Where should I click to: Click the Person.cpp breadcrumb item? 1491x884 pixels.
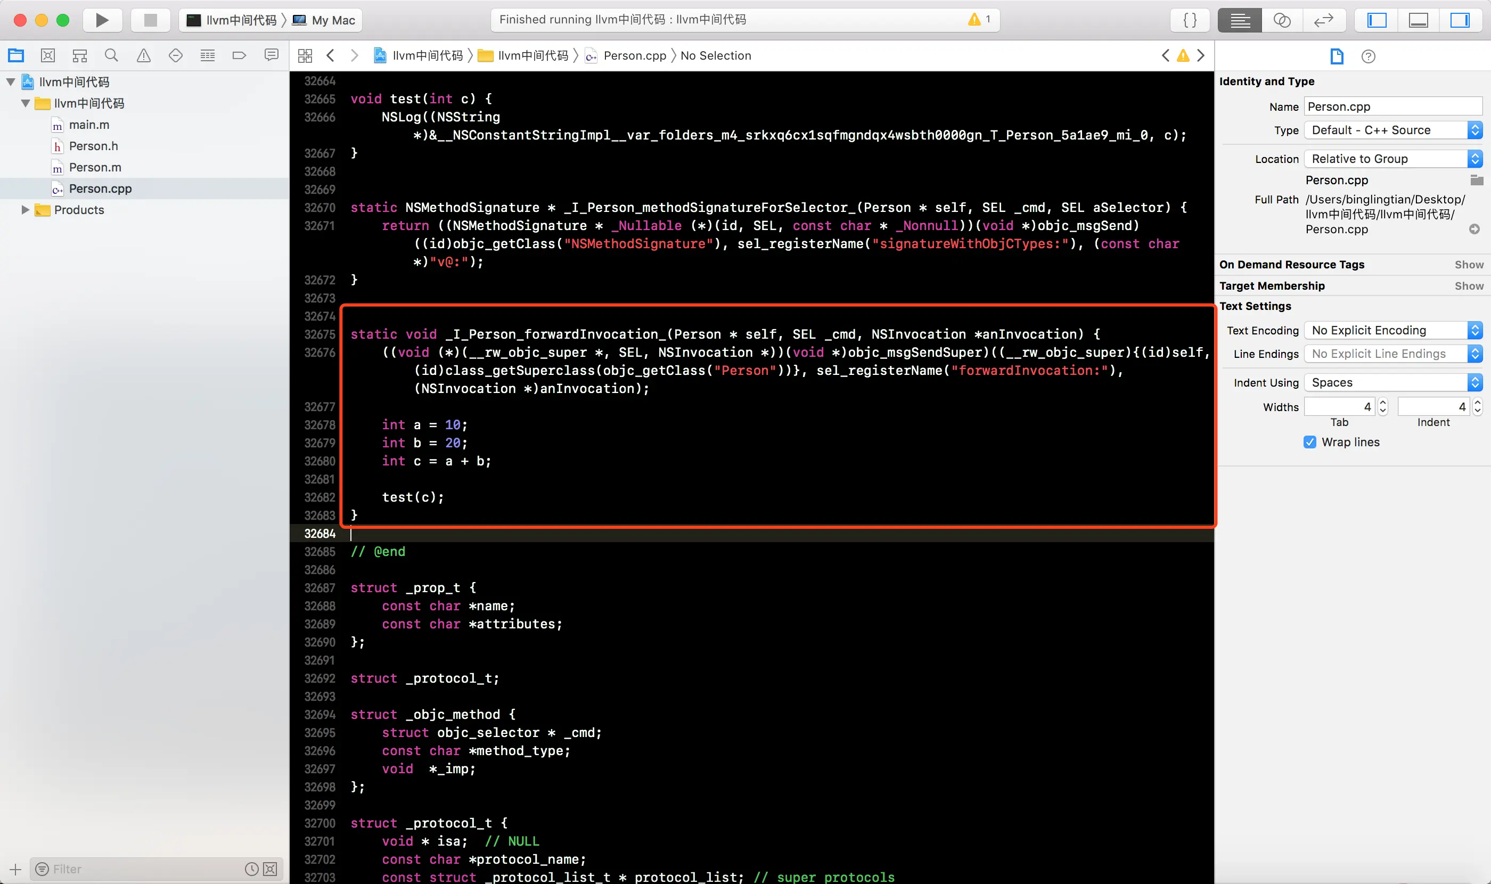tap(634, 55)
